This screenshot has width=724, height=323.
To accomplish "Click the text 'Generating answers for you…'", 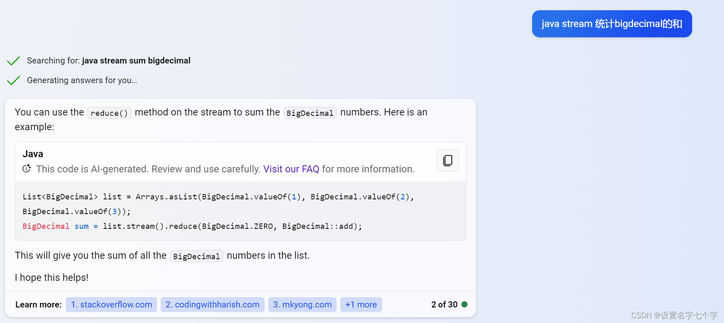I will click(x=82, y=80).
